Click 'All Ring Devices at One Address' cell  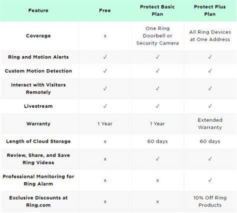[x=210, y=36]
